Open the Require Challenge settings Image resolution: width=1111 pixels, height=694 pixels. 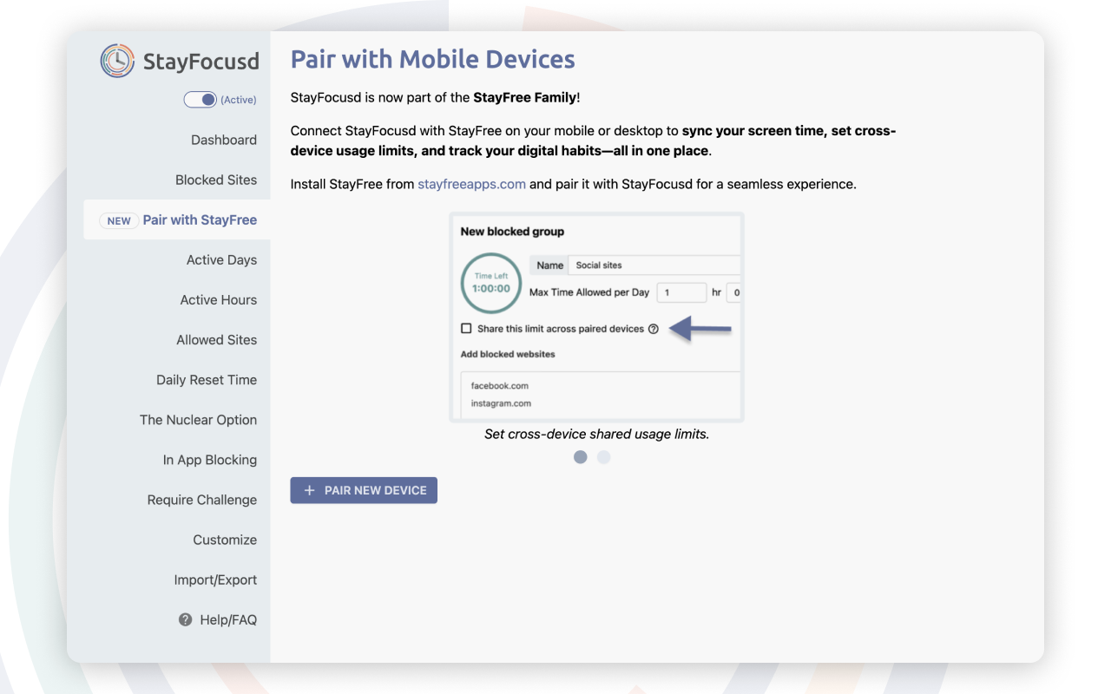[201, 500]
